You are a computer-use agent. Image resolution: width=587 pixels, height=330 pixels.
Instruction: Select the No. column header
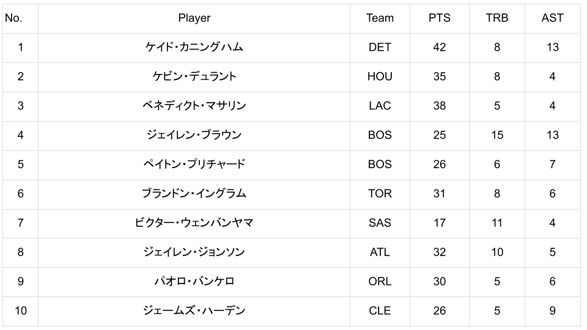tap(13, 18)
